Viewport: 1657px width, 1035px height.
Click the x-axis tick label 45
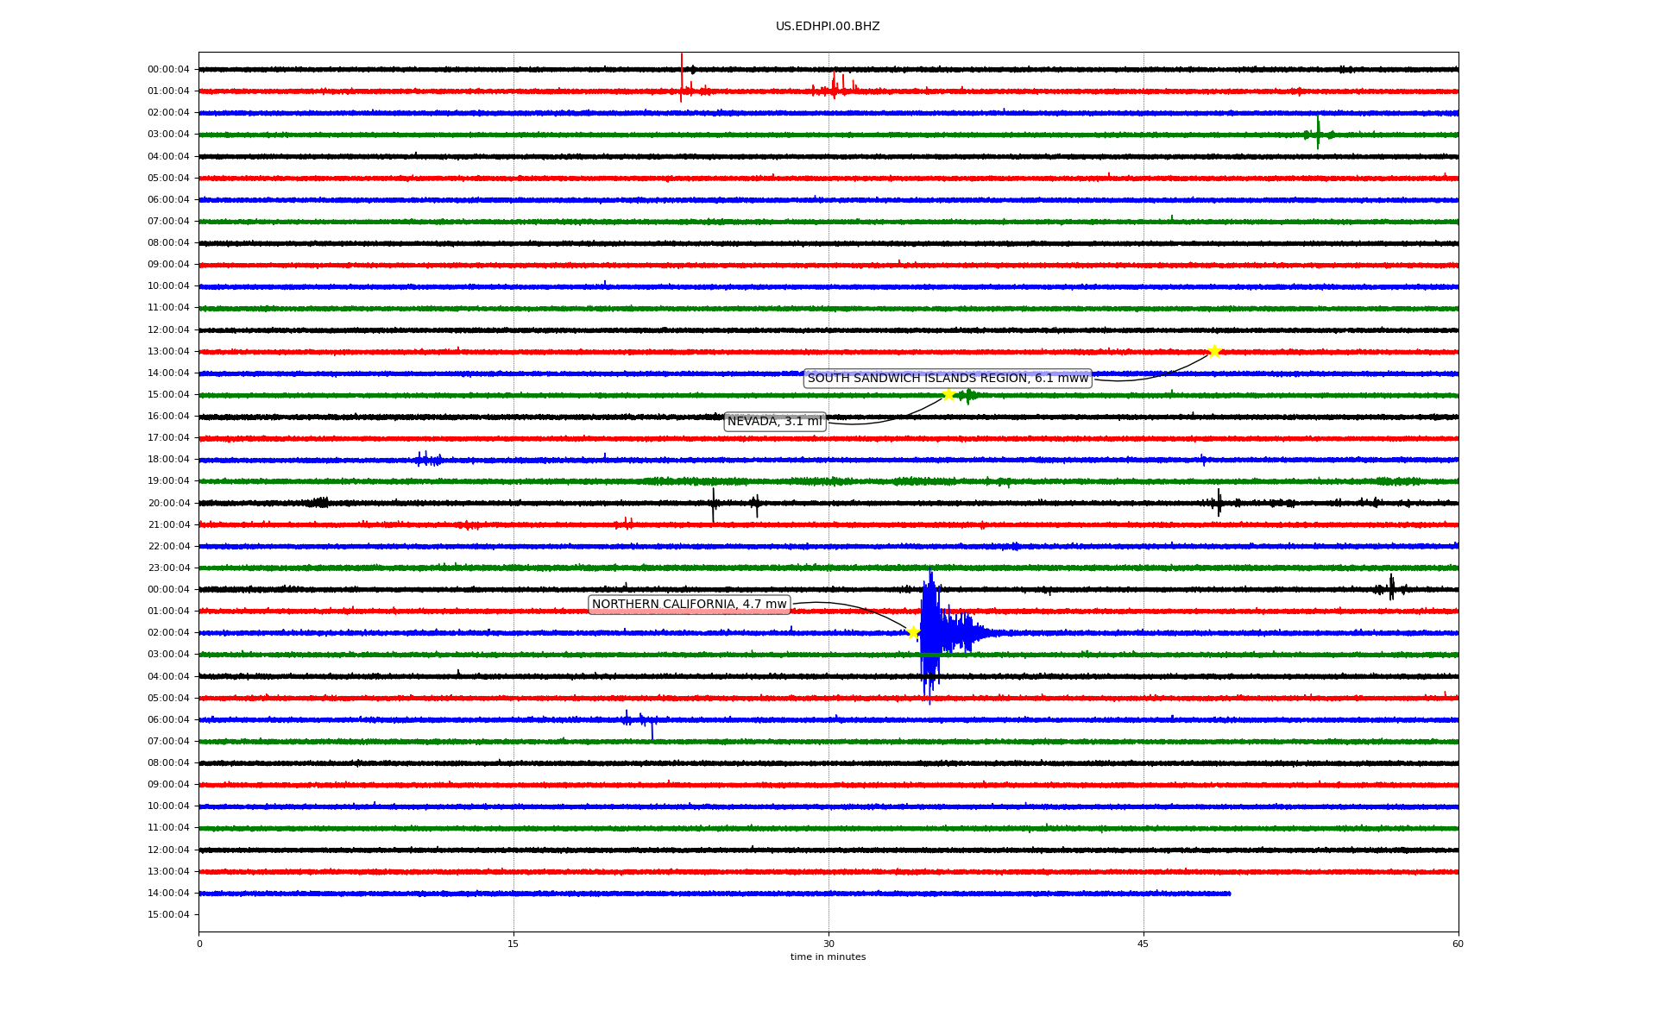tap(1144, 944)
